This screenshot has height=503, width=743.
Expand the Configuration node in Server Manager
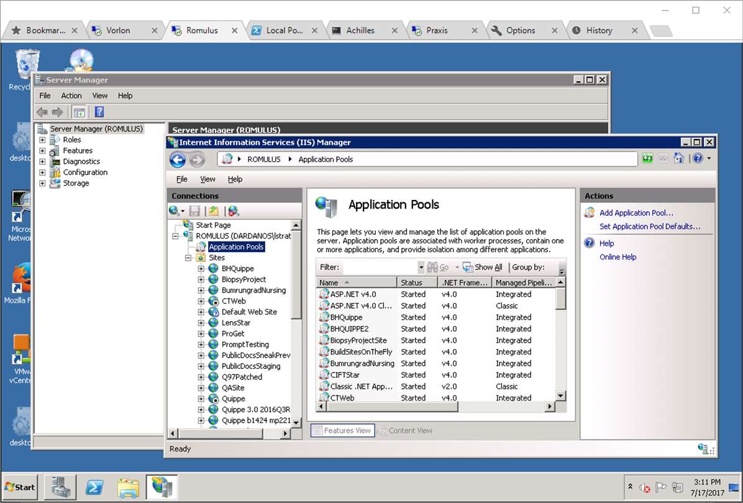[x=42, y=173]
